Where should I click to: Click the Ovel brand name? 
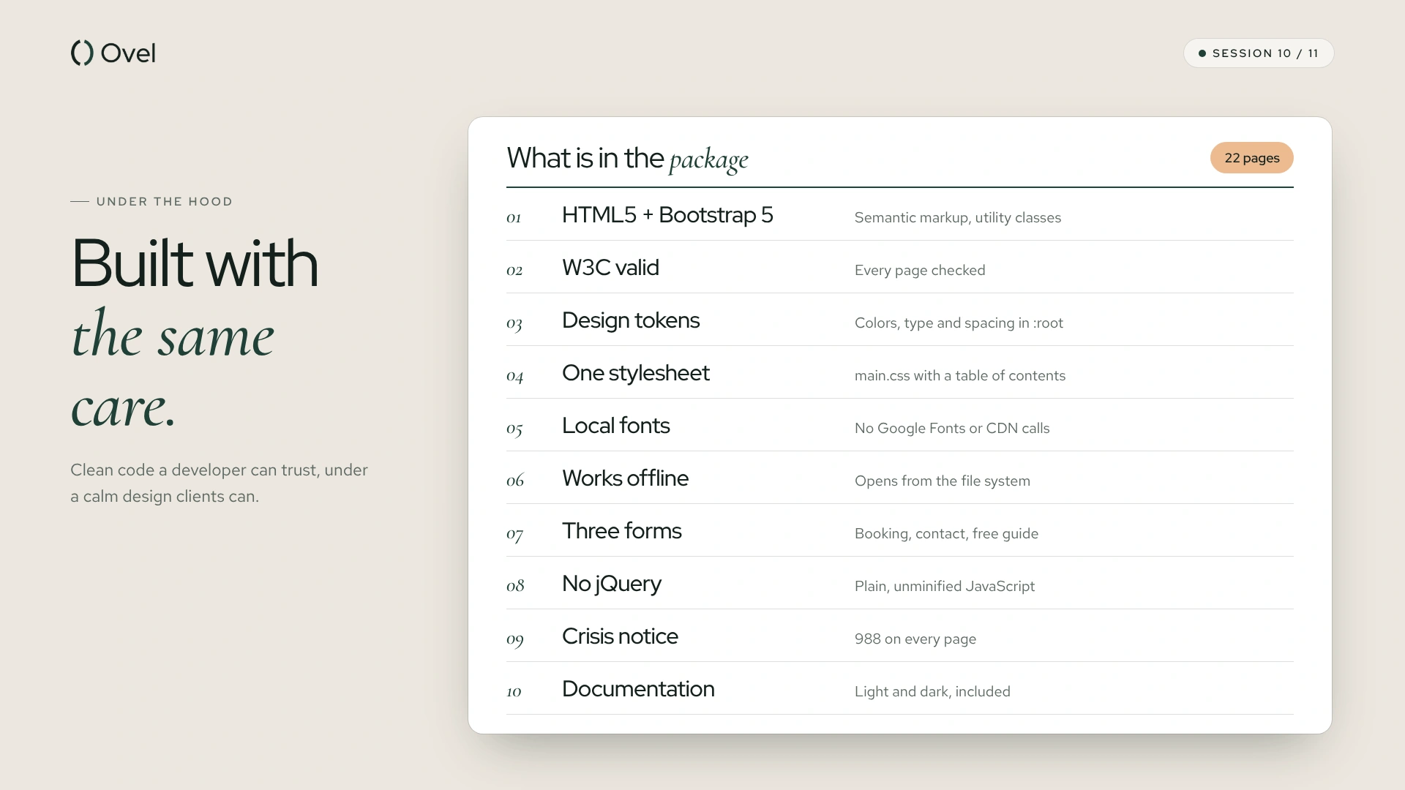point(128,53)
